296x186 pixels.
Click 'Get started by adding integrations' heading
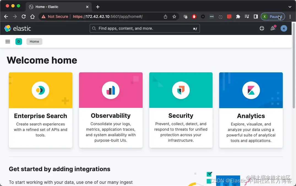coord(59,169)
